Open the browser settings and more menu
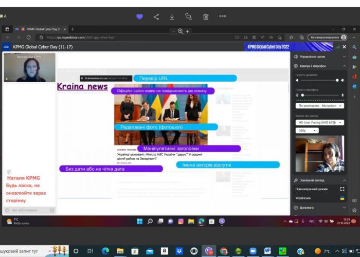Screen dimensions: 360x257 [353, 38]
